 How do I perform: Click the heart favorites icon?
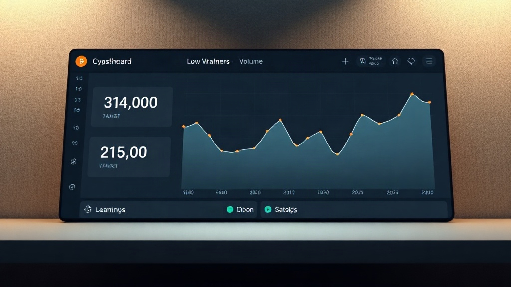pyautogui.click(x=411, y=61)
